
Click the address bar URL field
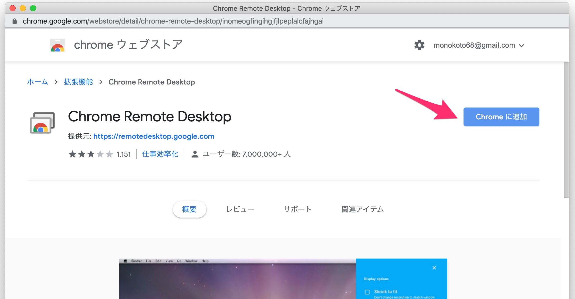pyautogui.click(x=173, y=21)
